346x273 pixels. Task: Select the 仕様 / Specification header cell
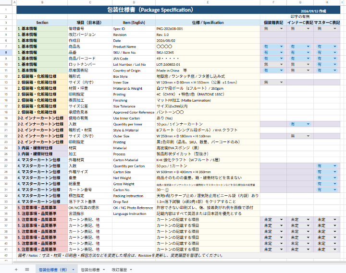[x=208, y=23]
